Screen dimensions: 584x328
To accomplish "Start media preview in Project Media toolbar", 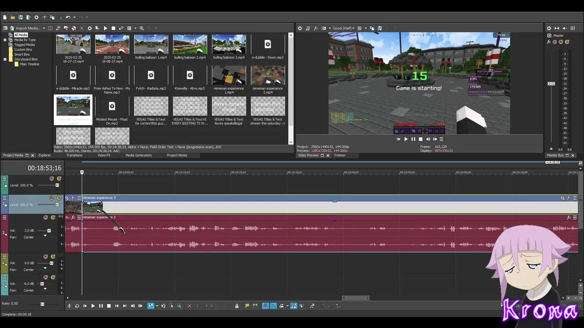I will 105,28.
